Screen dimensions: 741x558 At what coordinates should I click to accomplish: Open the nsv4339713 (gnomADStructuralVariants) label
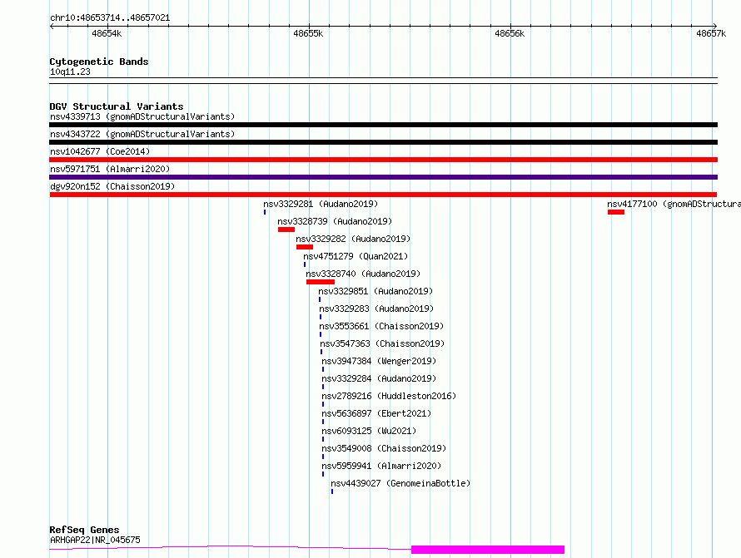pyautogui.click(x=142, y=116)
